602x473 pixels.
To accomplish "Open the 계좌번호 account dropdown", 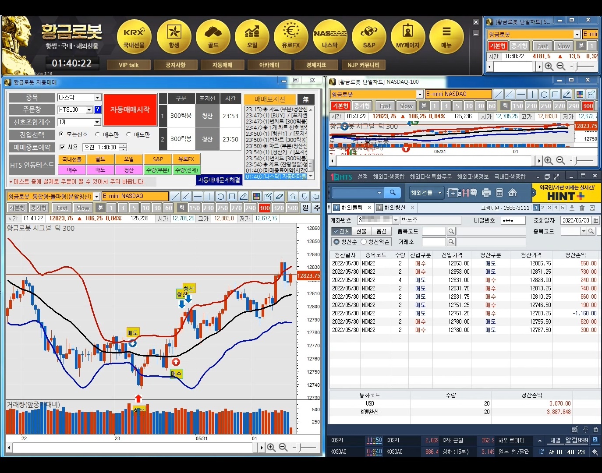I will coord(396,220).
